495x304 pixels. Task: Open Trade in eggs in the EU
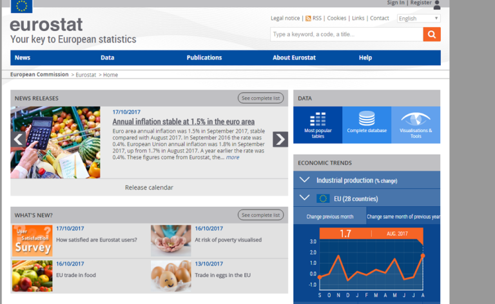222,275
